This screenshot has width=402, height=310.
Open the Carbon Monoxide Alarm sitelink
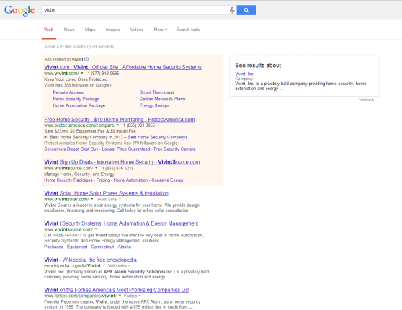(x=162, y=99)
